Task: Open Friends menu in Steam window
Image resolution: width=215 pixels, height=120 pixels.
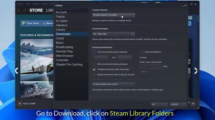Action: coord(36,4)
